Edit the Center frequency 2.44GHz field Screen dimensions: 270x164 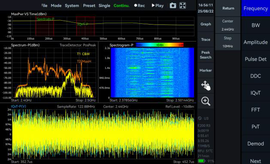point(228,25)
